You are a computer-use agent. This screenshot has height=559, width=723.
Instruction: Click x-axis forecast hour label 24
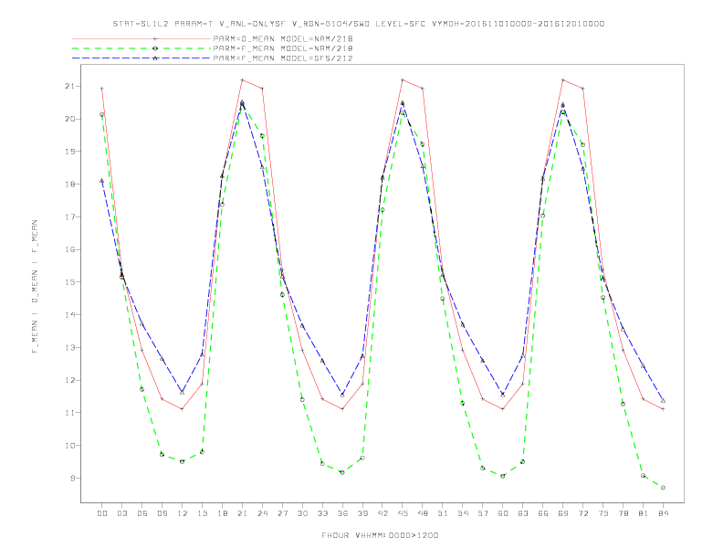click(x=262, y=513)
